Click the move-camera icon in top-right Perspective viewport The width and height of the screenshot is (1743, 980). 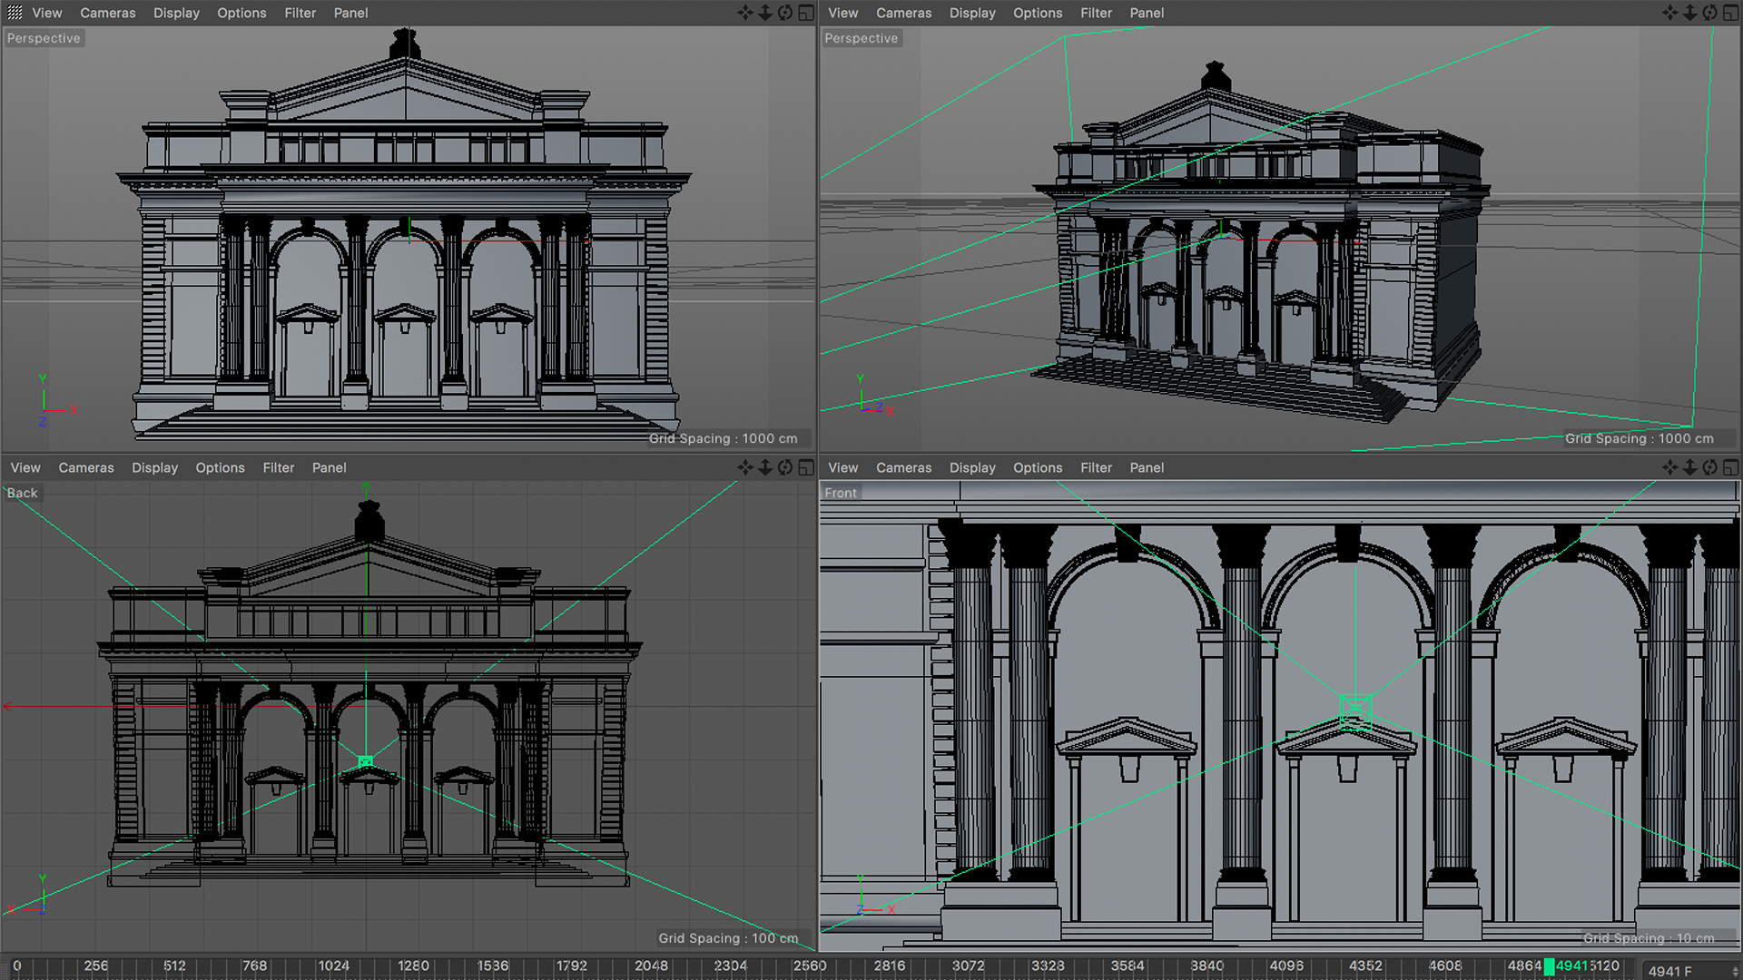(x=1670, y=13)
